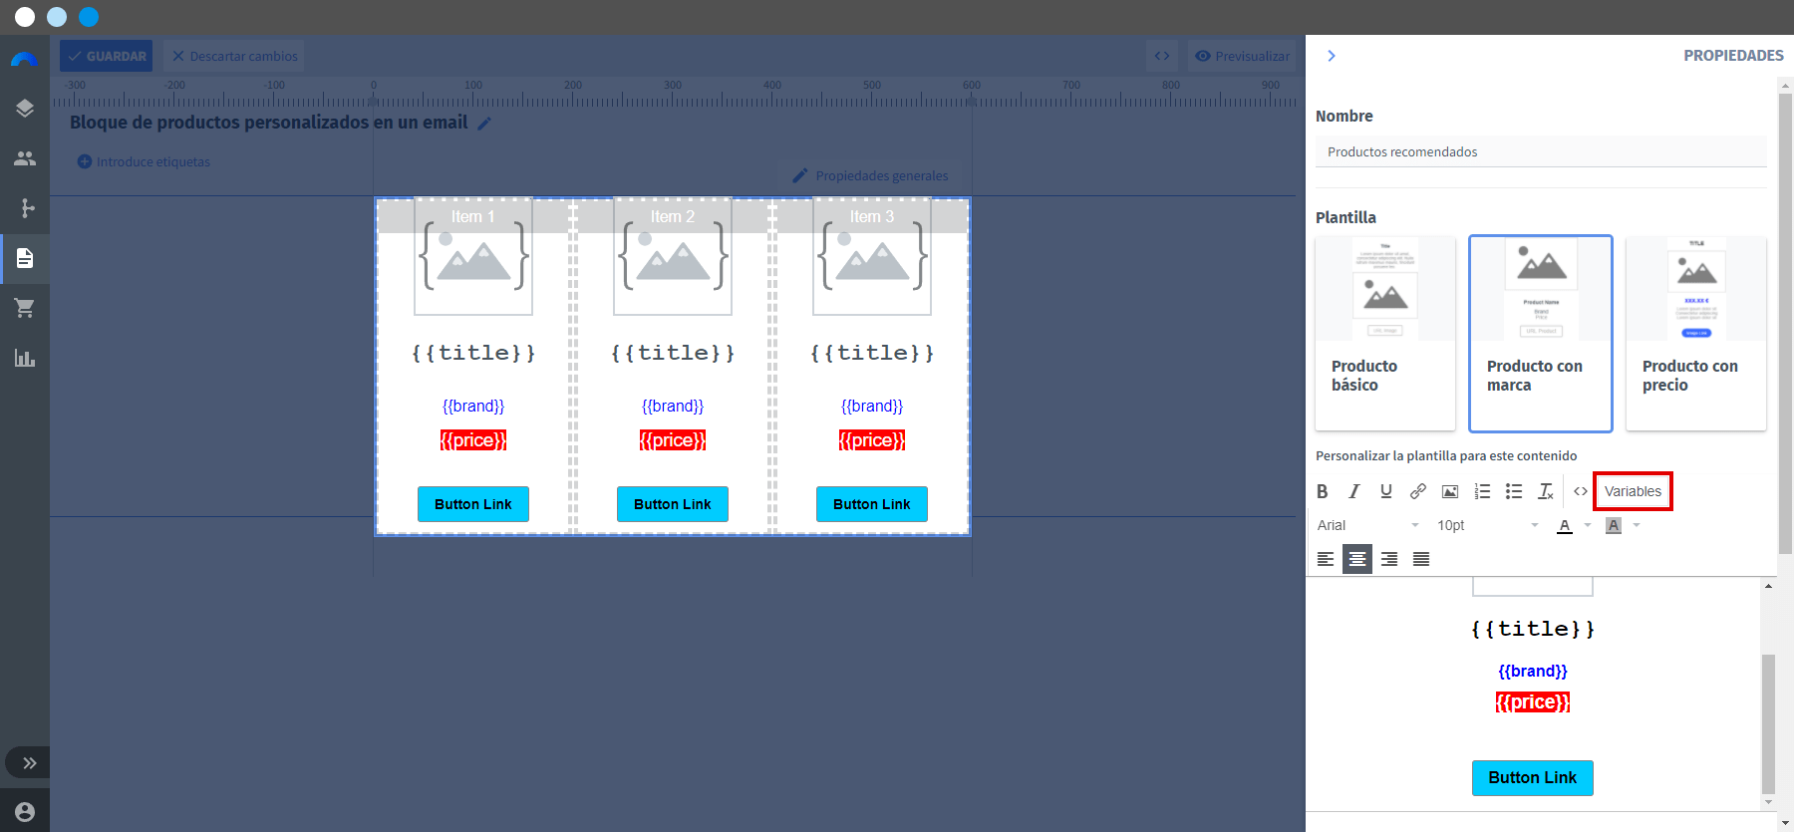The image size is (1794, 832).
Task: Click Button Link in template editor
Action: coord(1533,778)
